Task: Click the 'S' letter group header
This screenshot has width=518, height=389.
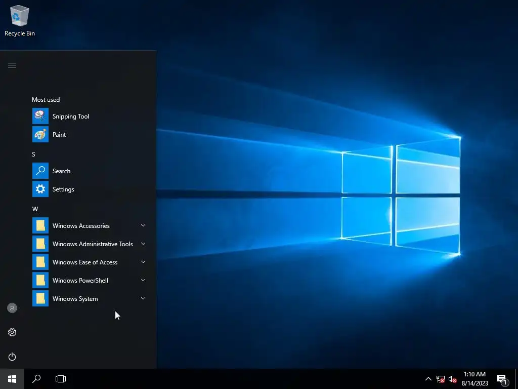Action: 33,154
